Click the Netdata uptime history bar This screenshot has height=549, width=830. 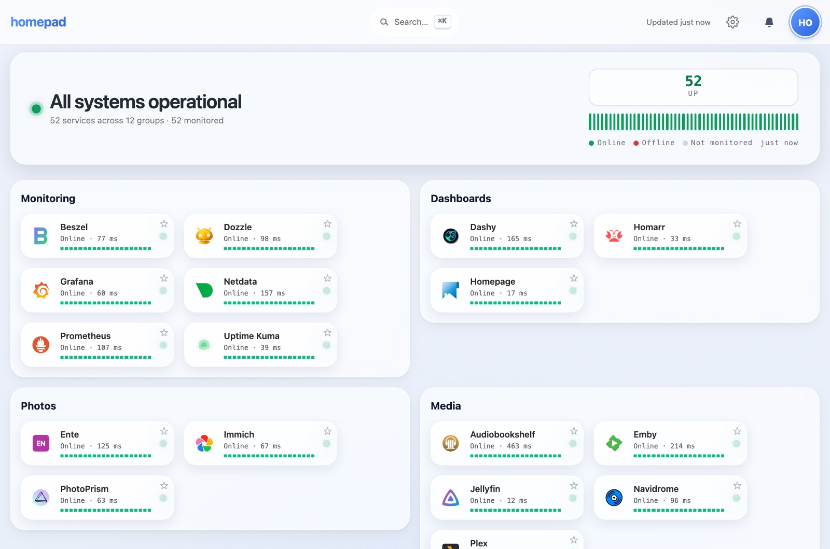point(269,303)
